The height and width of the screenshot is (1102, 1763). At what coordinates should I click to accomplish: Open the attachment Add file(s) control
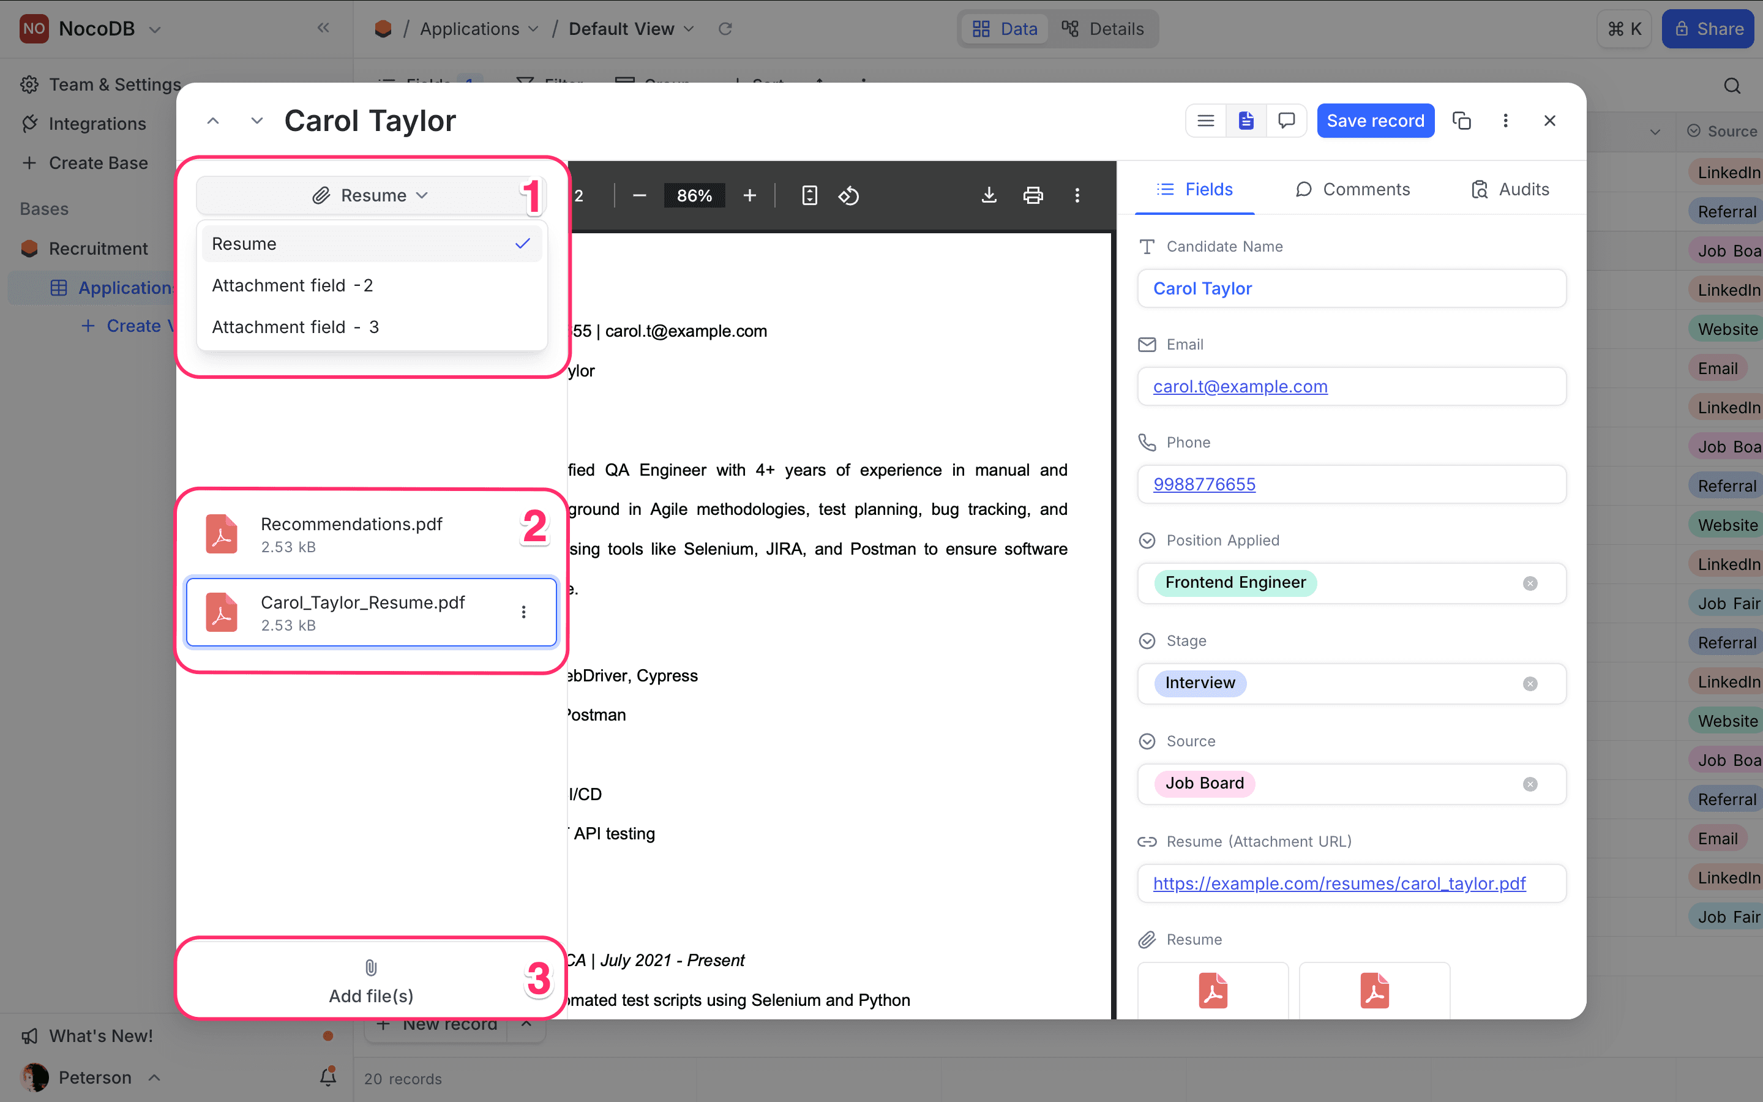click(x=371, y=980)
